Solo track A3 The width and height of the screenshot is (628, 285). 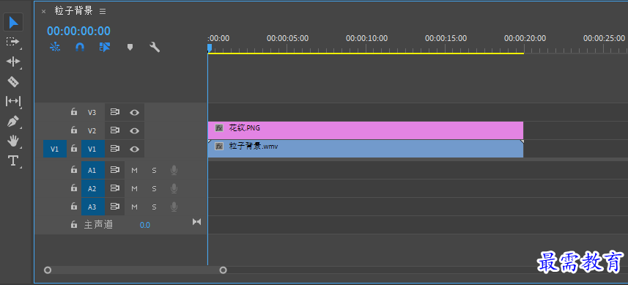pos(154,207)
